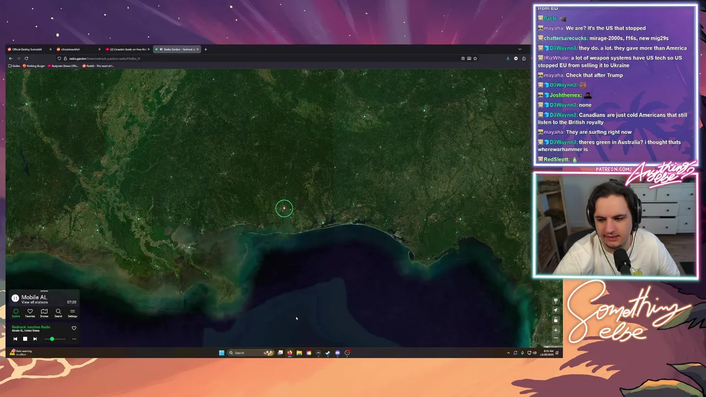Skip to next station
Image resolution: width=706 pixels, height=397 pixels.
tap(35, 339)
